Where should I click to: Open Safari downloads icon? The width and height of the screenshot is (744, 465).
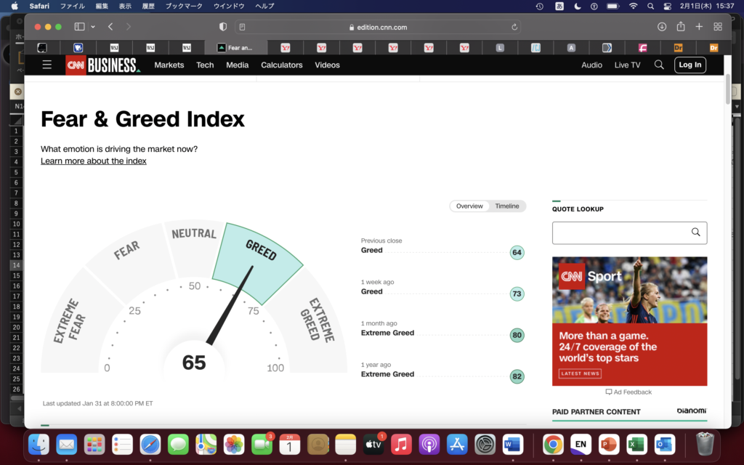(x=662, y=27)
